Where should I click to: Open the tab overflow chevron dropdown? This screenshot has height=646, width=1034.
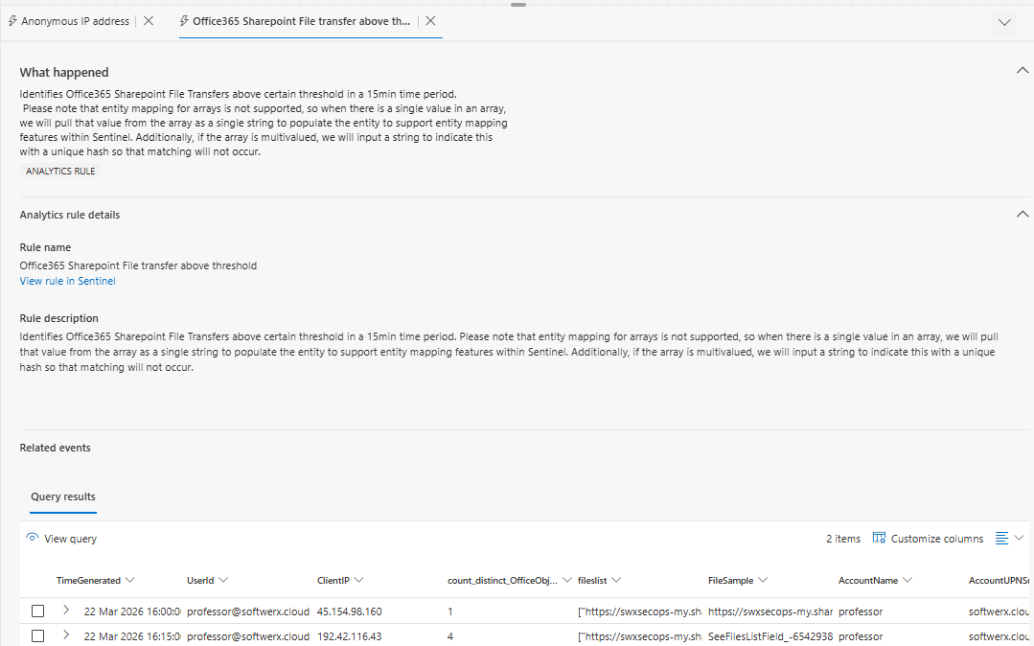point(1004,22)
